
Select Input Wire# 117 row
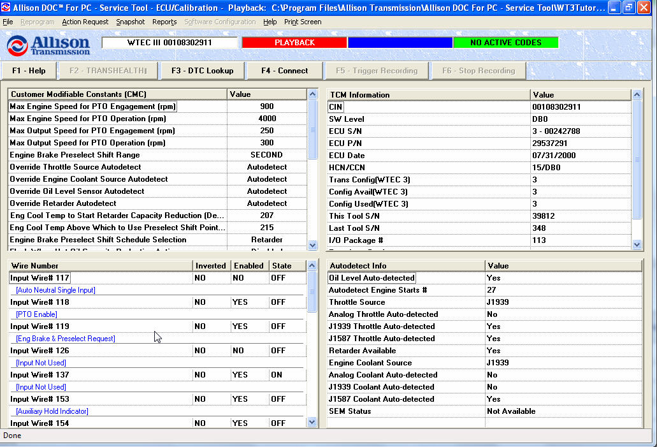(x=157, y=278)
